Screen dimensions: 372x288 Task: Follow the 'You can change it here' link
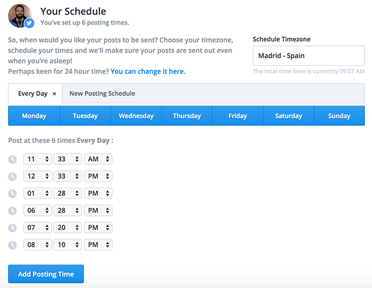click(148, 71)
